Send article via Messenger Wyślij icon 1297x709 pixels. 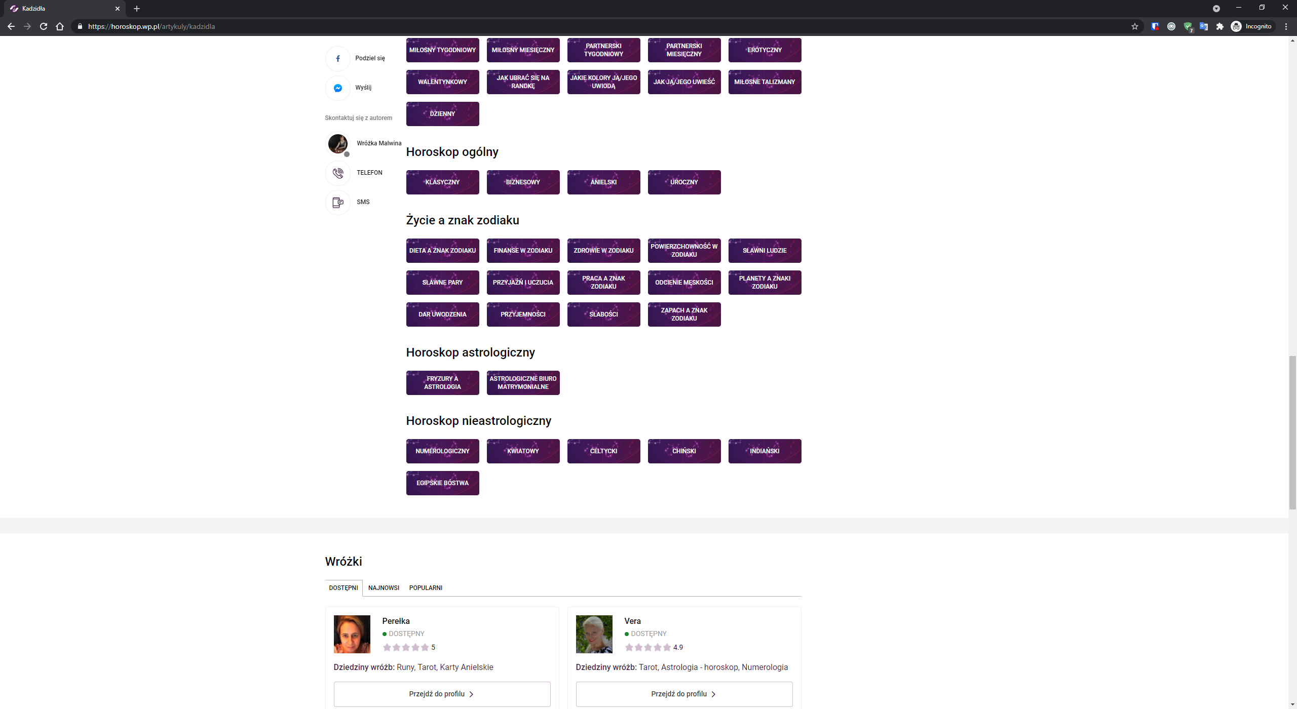[x=337, y=88]
